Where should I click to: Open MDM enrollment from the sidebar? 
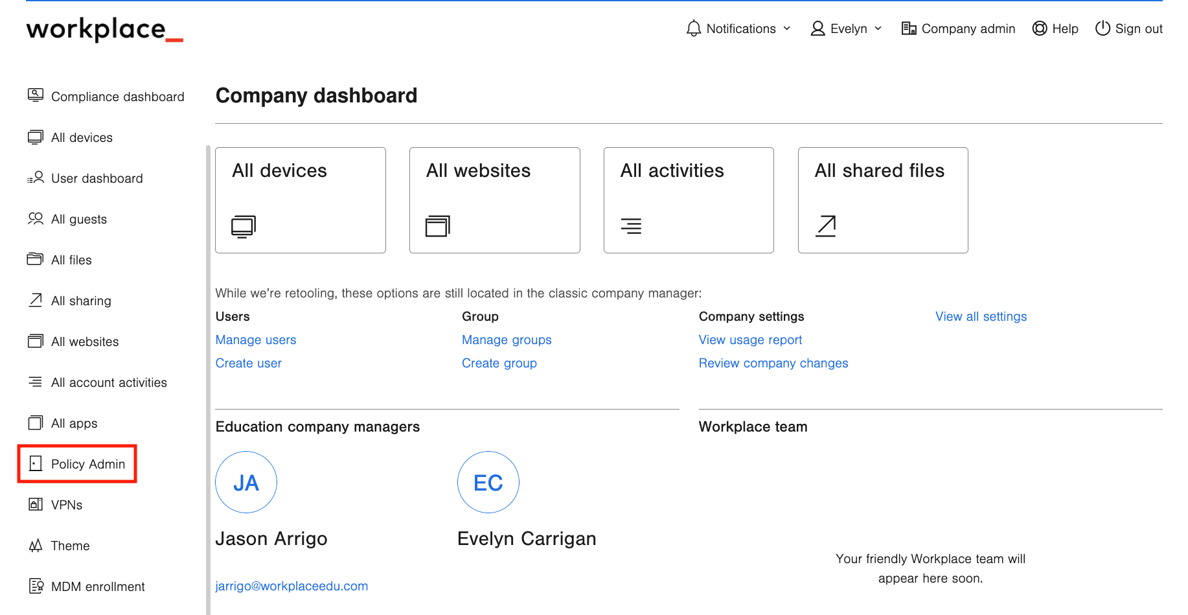(36, 586)
